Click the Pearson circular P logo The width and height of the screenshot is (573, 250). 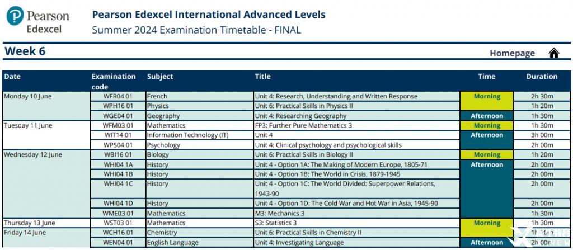(x=16, y=16)
